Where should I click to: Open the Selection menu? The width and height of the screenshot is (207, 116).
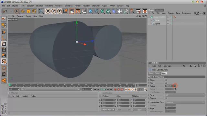point(30,6)
